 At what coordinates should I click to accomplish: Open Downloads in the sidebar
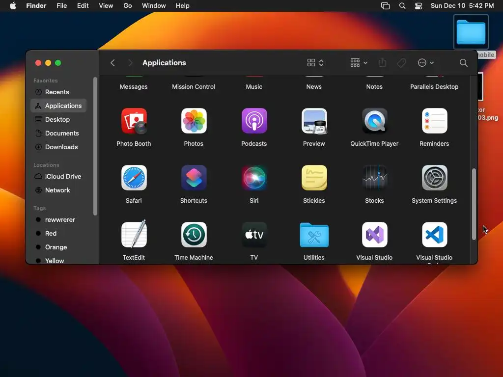coord(58,147)
